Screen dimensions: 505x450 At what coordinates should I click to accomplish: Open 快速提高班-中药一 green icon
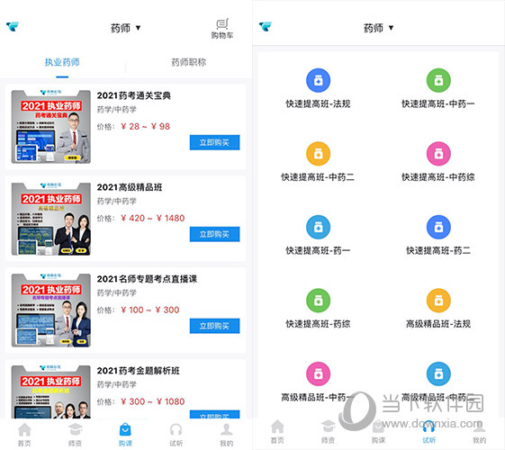click(438, 80)
